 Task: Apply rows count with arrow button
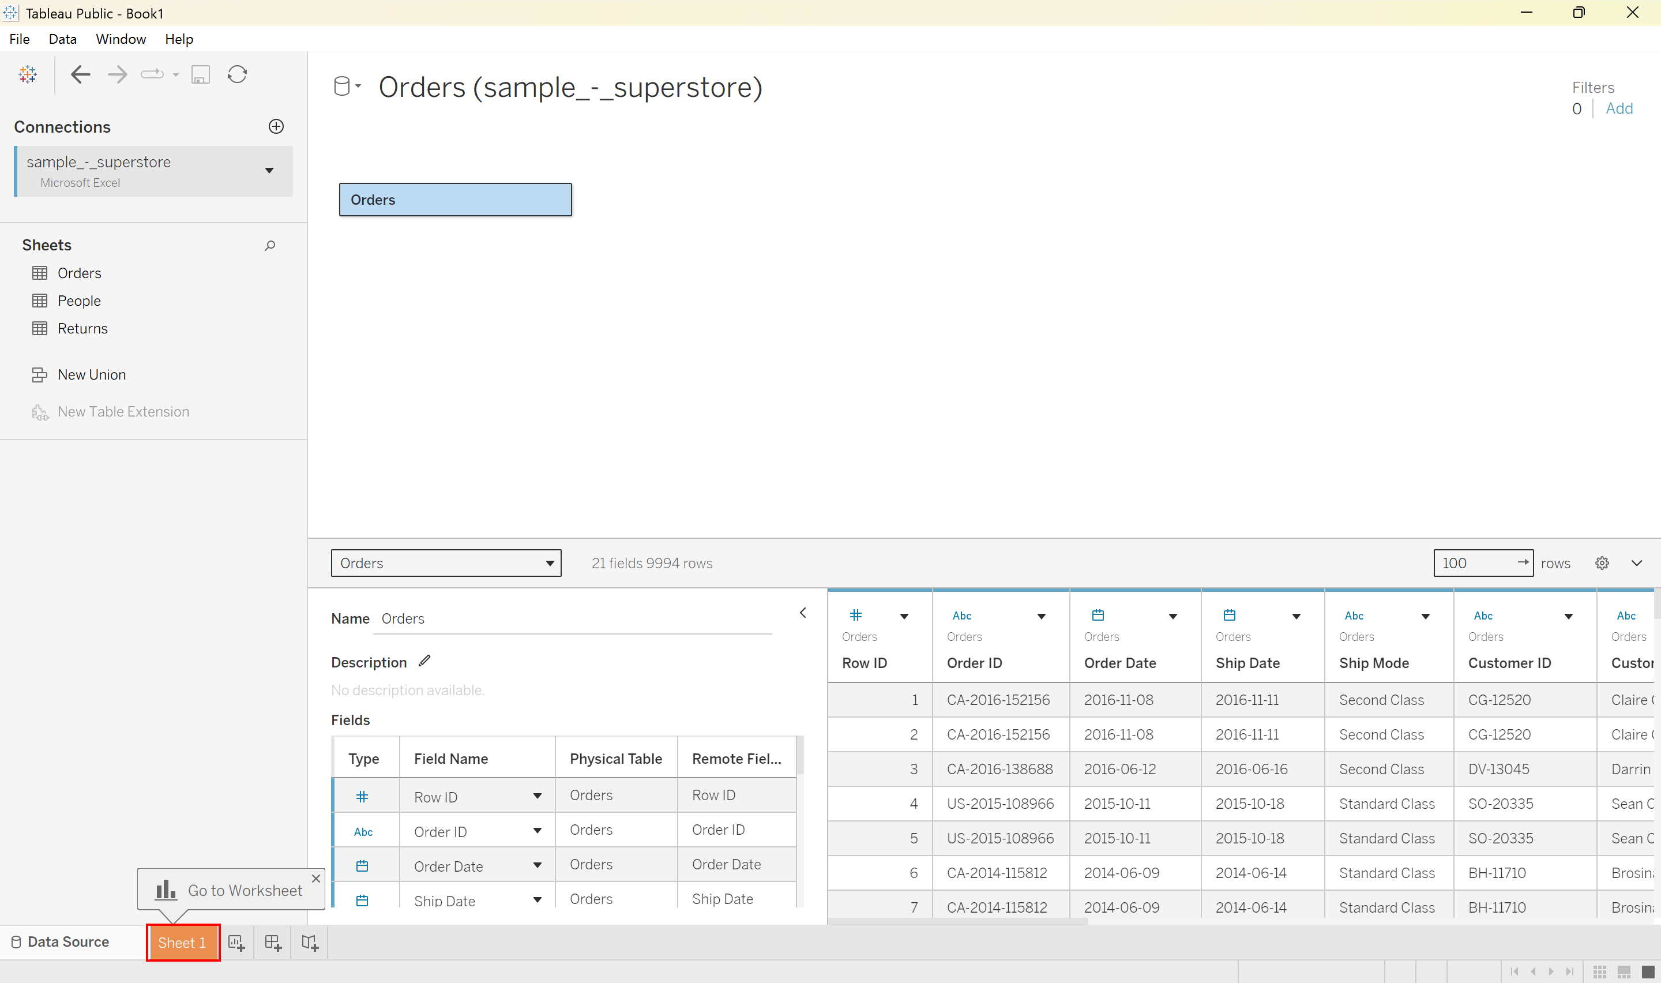pyautogui.click(x=1523, y=562)
